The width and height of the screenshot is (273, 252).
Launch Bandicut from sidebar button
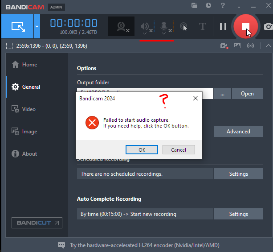tap(37, 223)
